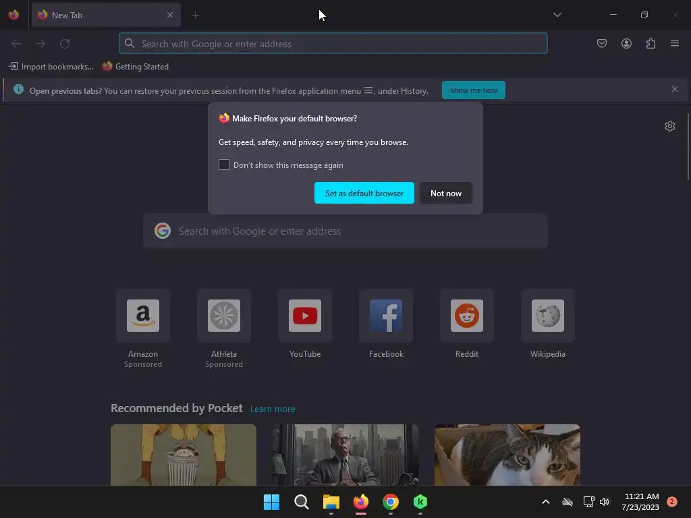This screenshot has height=518, width=691.
Task: Open File Explorer from the taskbar
Action: pos(331,502)
